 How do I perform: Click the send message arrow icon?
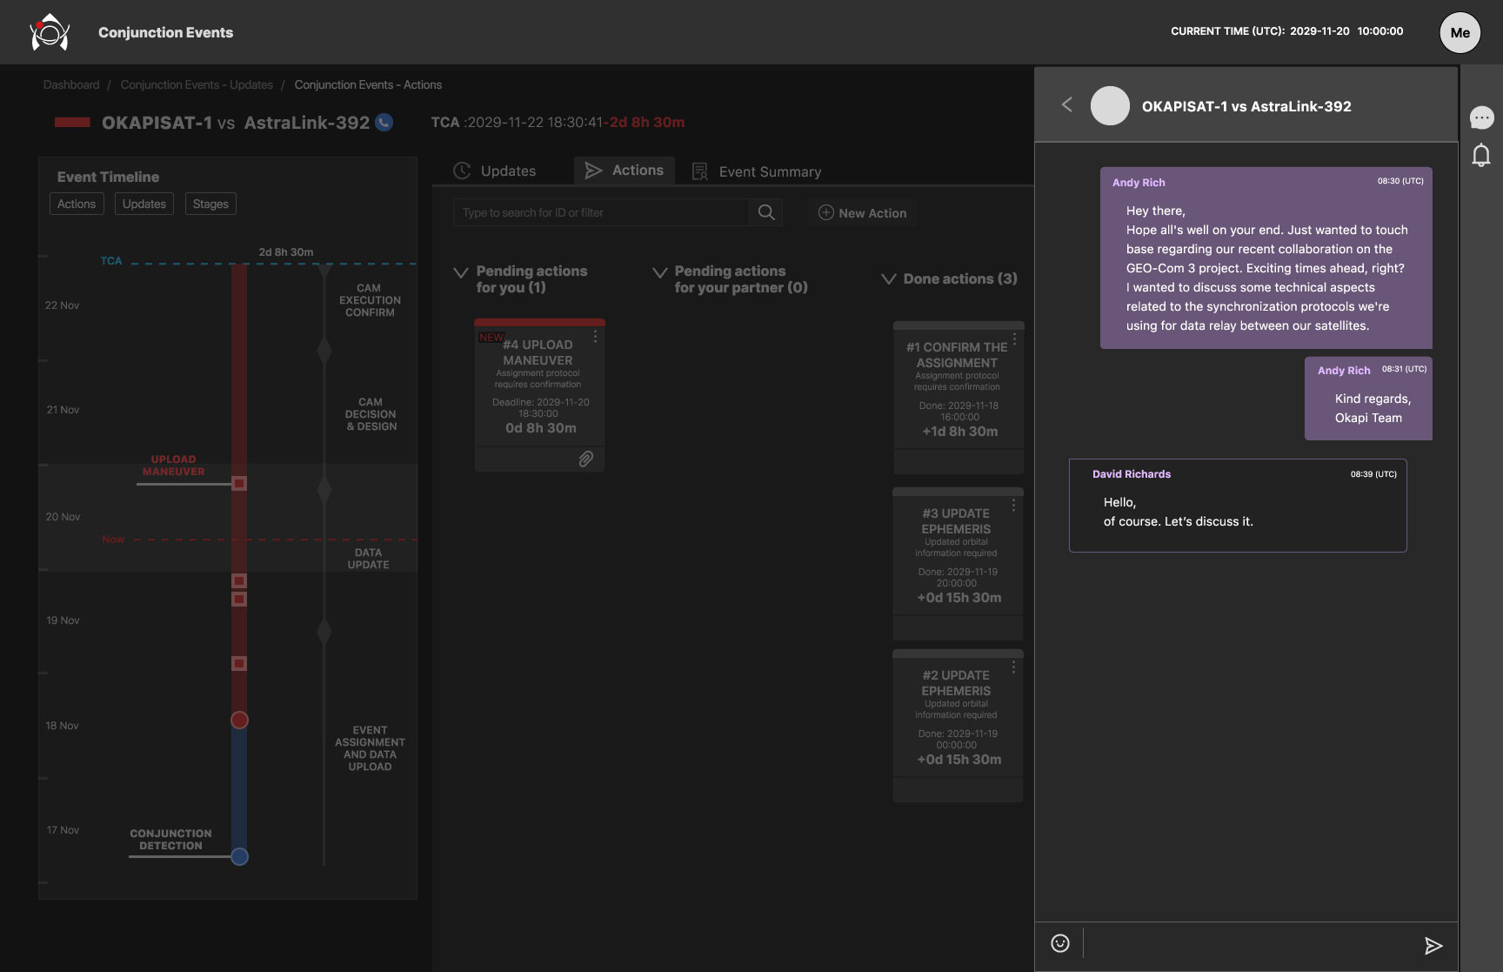point(1433,946)
